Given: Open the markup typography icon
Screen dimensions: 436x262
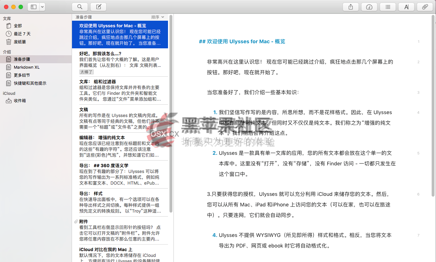Looking at the screenshot, I should click(406, 7).
